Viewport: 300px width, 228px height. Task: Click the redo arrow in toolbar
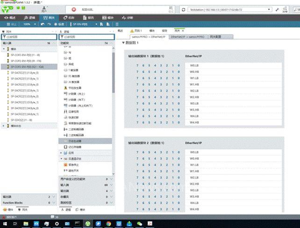point(49,24)
